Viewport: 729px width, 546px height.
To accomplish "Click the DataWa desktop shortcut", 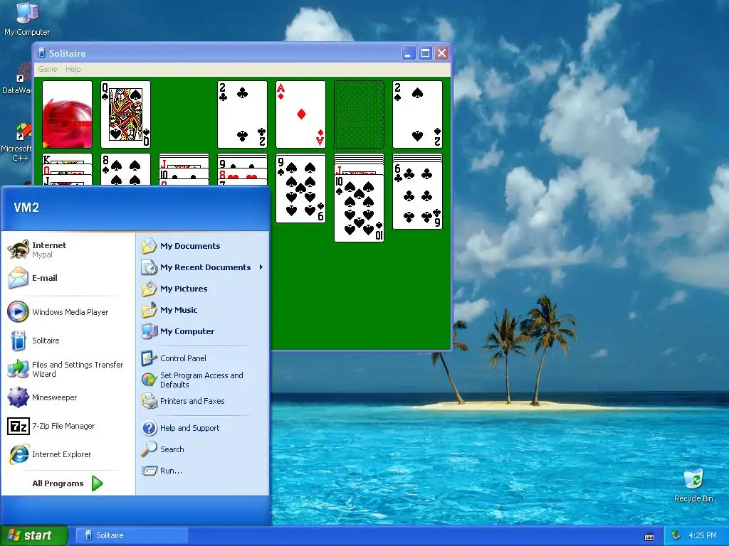I will pos(17,79).
